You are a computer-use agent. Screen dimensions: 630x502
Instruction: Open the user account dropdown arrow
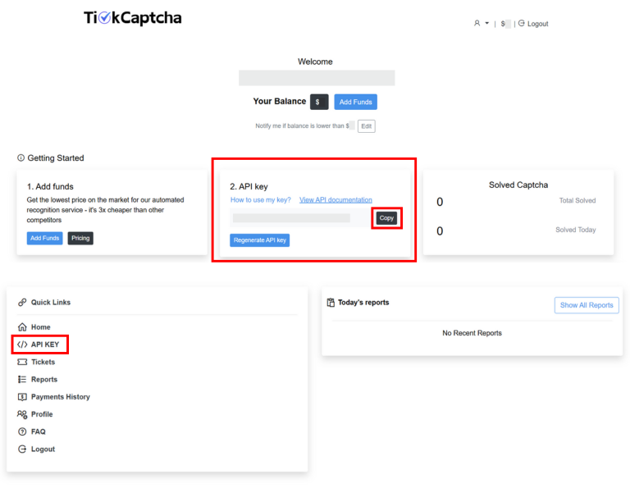487,23
